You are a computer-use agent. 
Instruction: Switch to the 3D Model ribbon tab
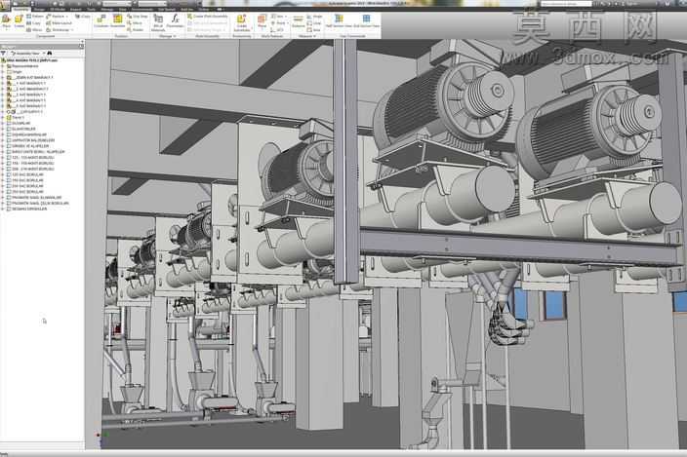(x=57, y=9)
